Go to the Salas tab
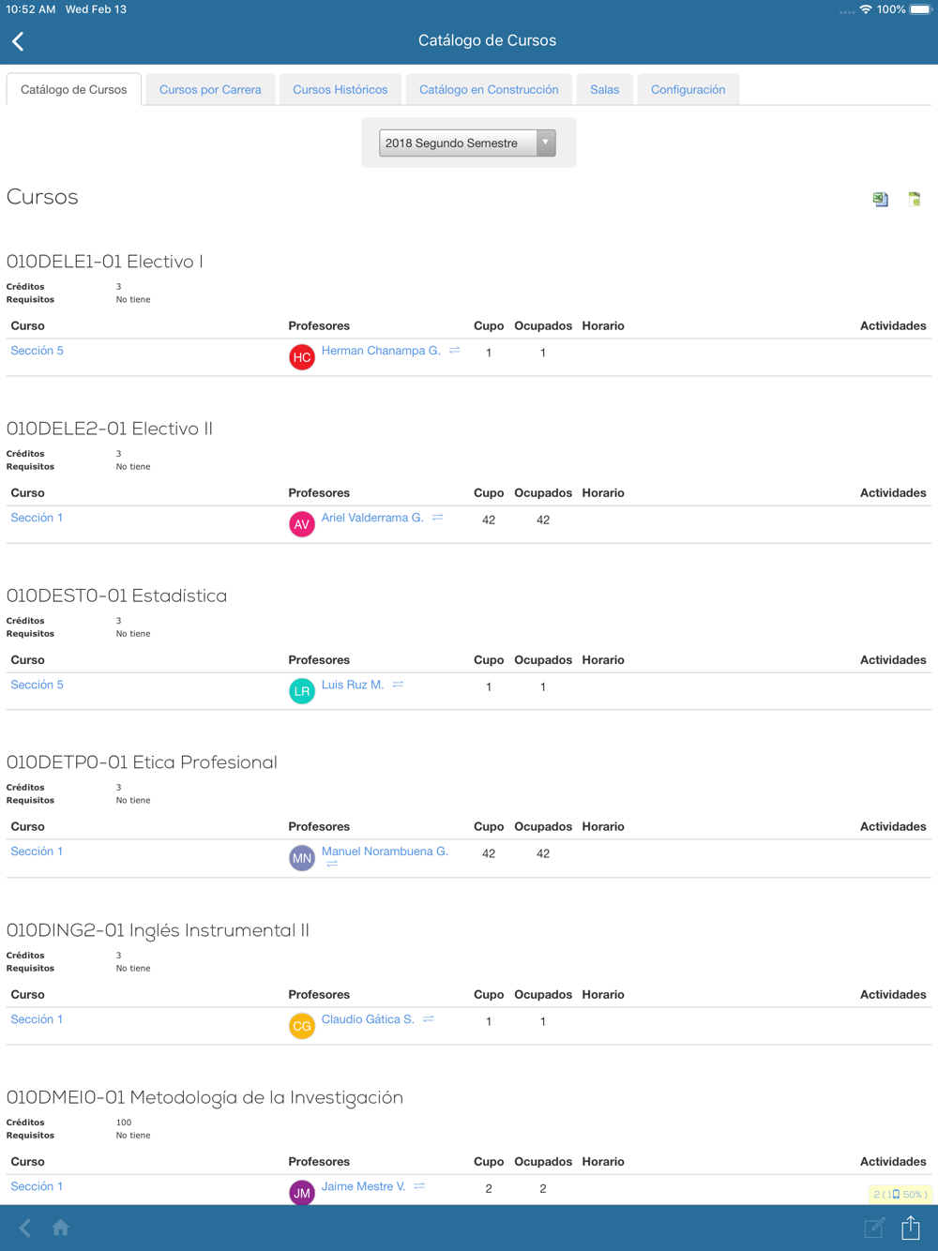938x1251 pixels. tap(604, 90)
